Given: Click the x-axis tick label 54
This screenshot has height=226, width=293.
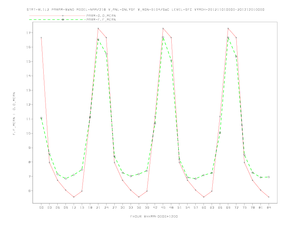Looking at the screenshot, I should pos(188,208).
